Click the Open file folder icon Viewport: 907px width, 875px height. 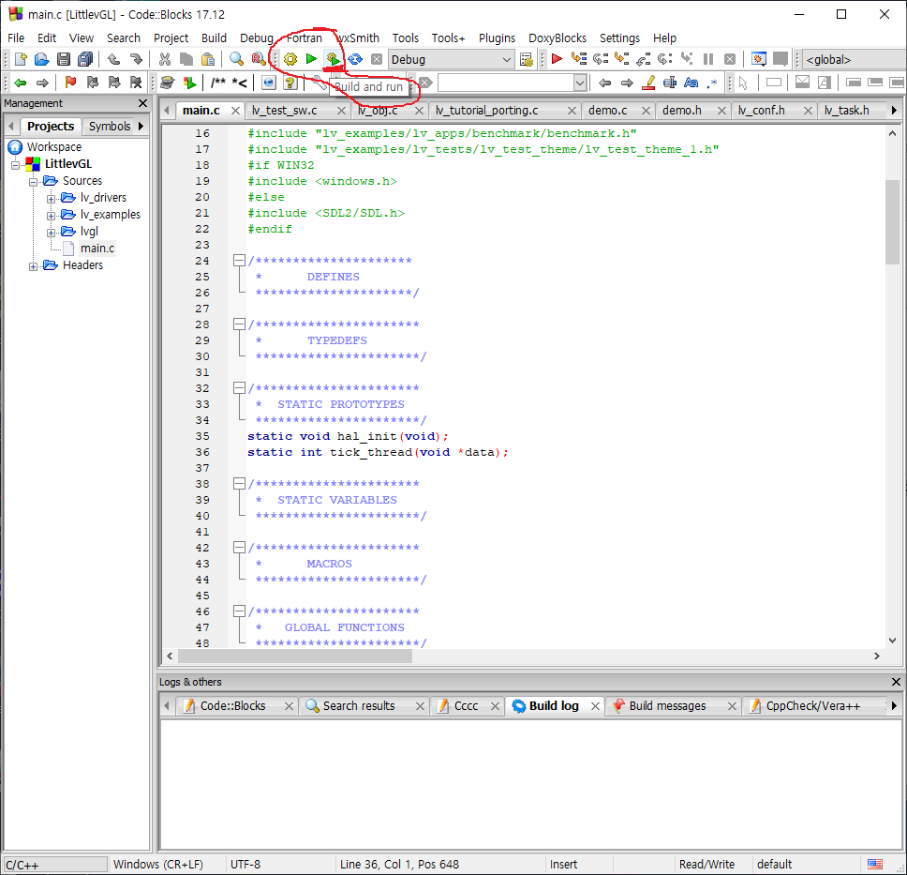pyautogui.click(x=41, y=59)
